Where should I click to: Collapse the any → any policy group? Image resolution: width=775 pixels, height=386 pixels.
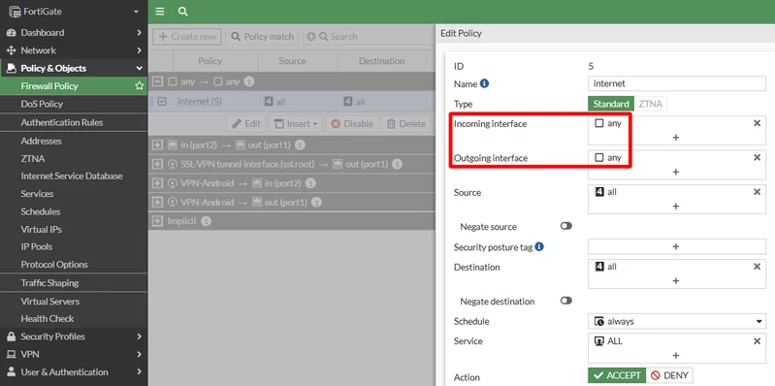[157, 81]
